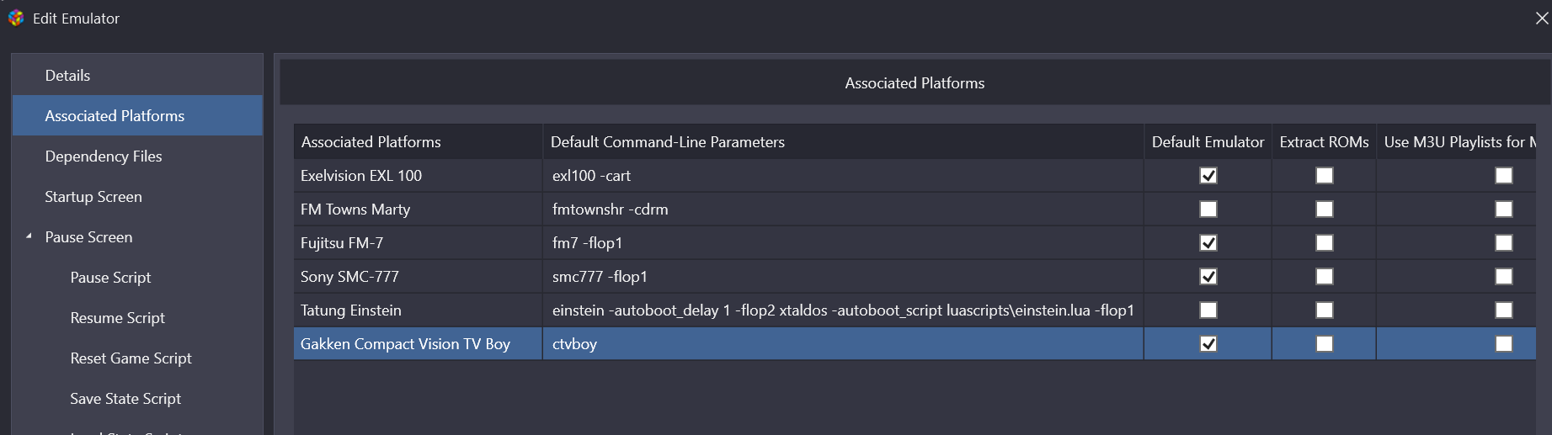Select the Exelvision EXL 100 platform cell
1552x435 pixels.
click(x=418, y=175)
